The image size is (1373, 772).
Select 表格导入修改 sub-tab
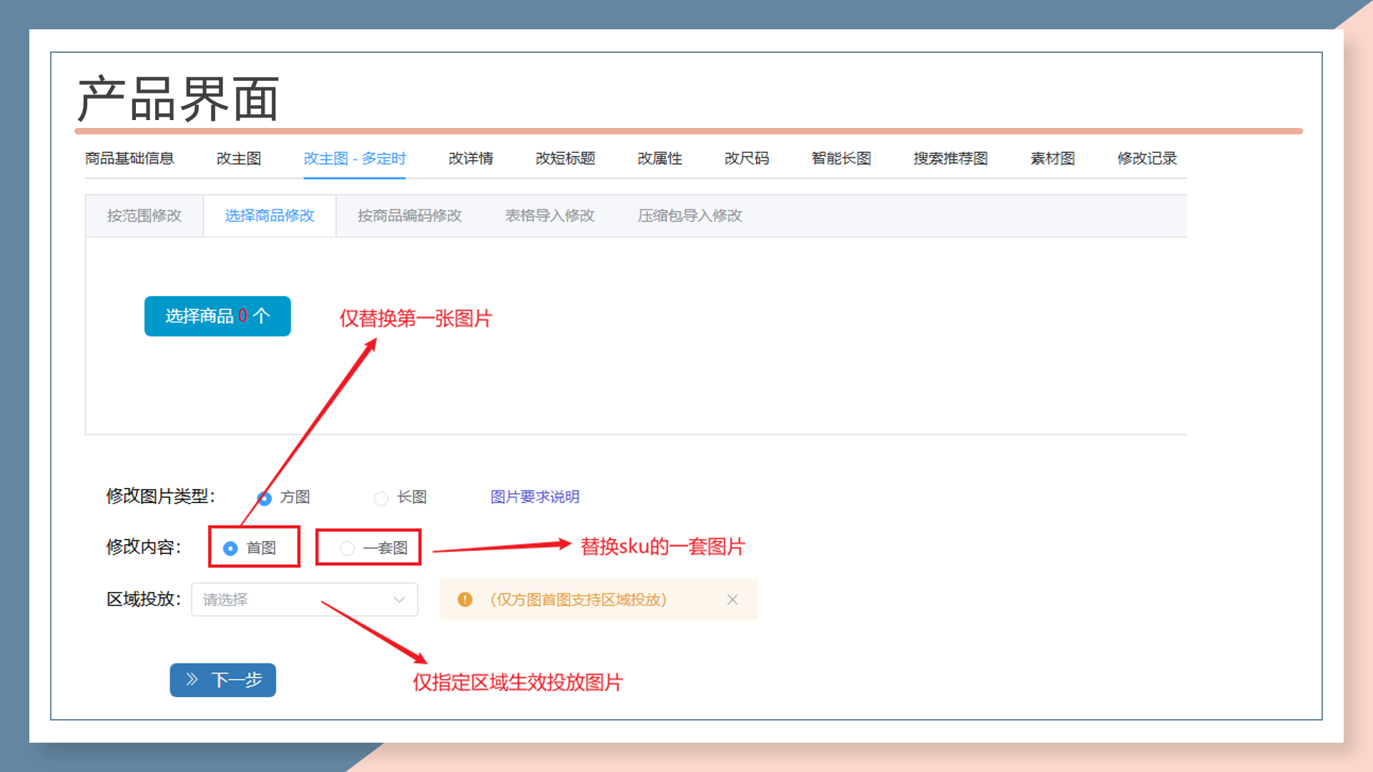pos(549,216)
